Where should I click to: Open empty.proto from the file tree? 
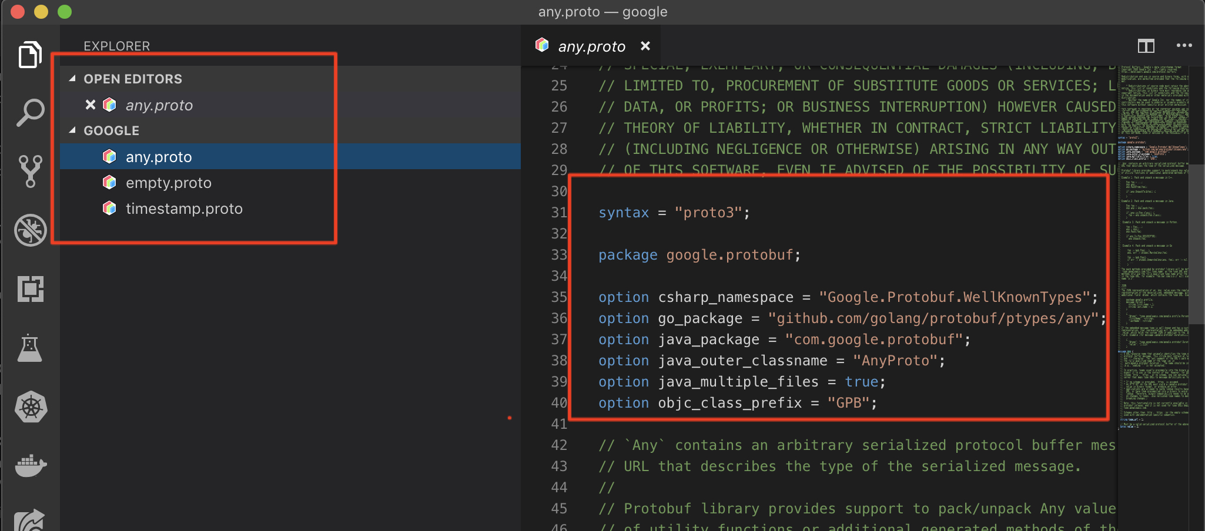168,183
